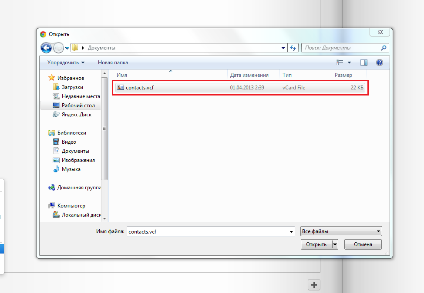Click the plus button below the dialog

tap(314, 285)
